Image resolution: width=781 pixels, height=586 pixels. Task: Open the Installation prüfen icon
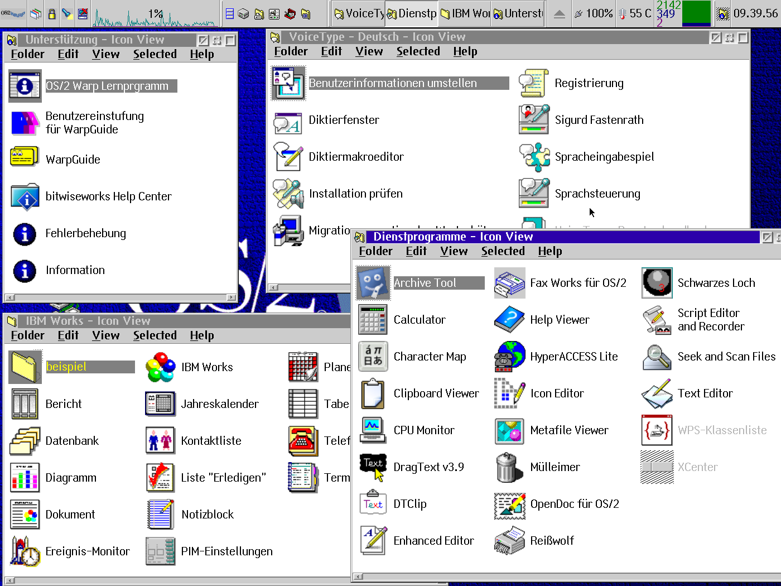[x=288, y=194]
